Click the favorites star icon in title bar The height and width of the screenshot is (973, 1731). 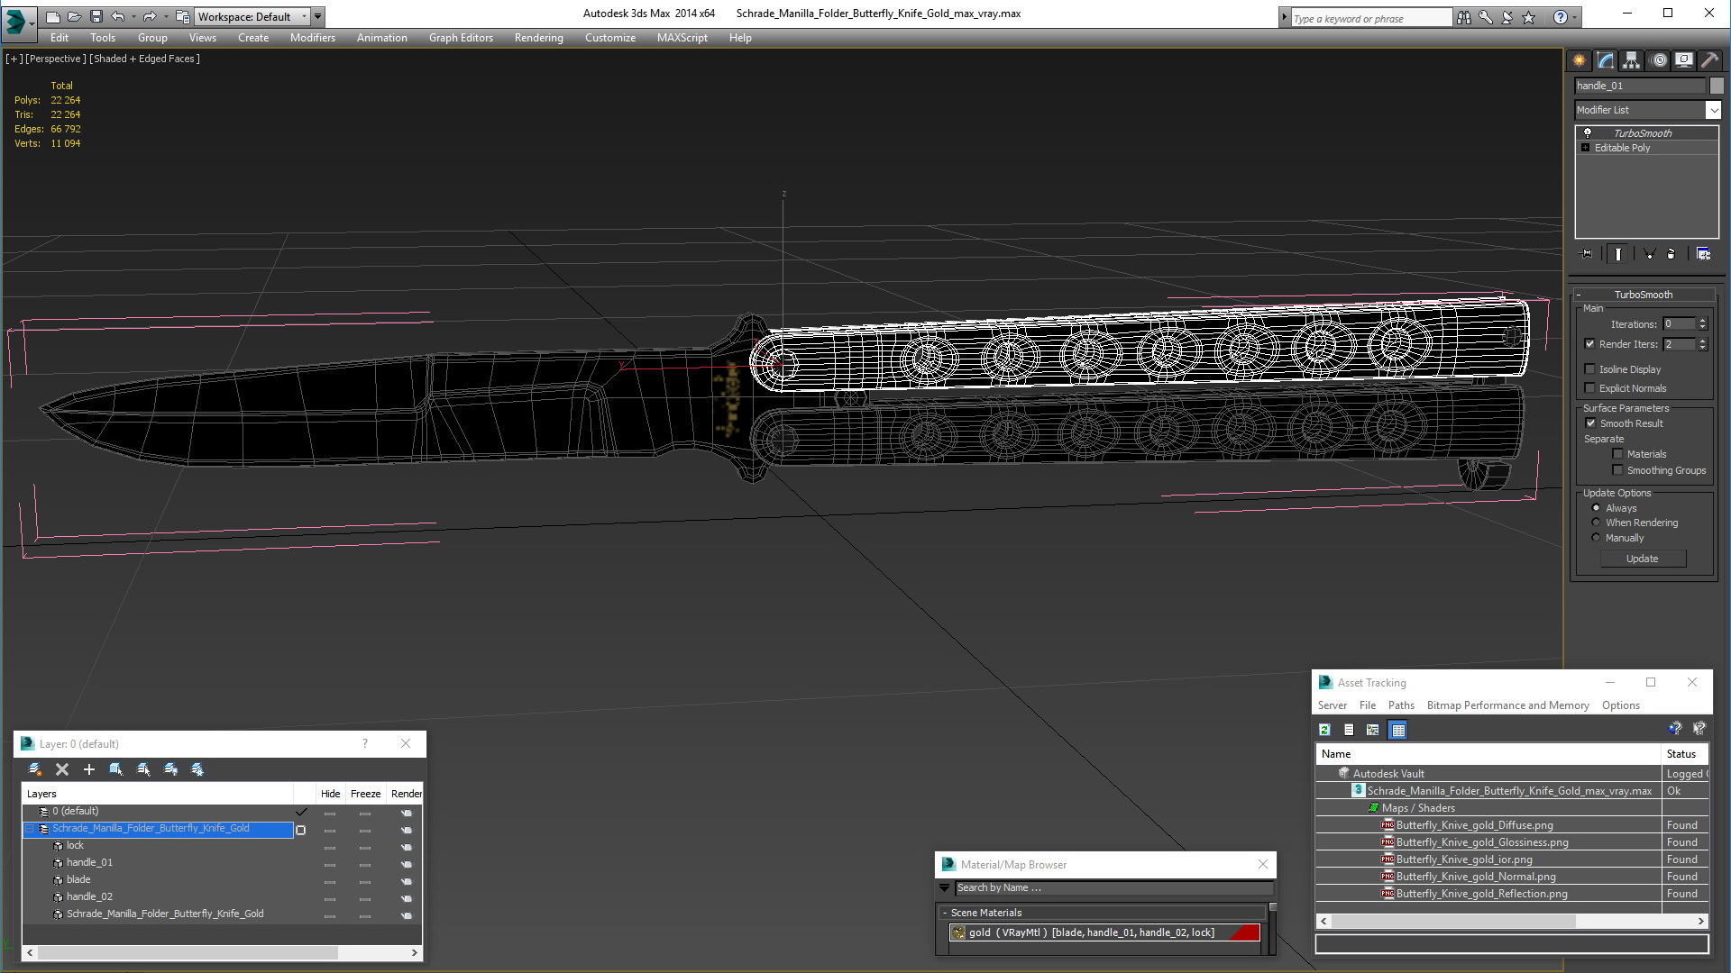pyautogui.click(x=1528, y=17)
